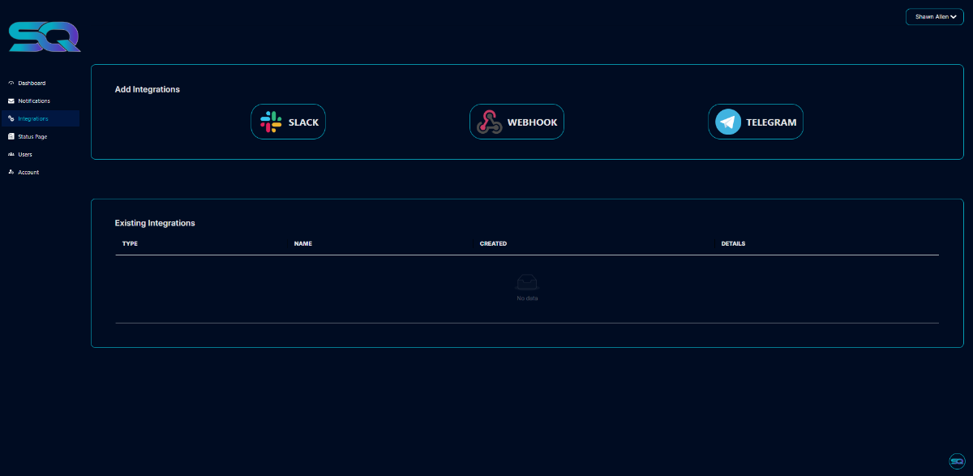Click the Dashboard gauge icon in sidebar
973x476 pixels.
11,84
